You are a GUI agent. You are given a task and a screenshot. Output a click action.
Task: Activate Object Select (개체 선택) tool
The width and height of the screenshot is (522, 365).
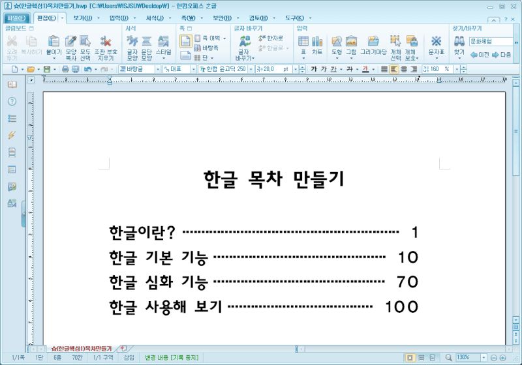click(395, 41)
